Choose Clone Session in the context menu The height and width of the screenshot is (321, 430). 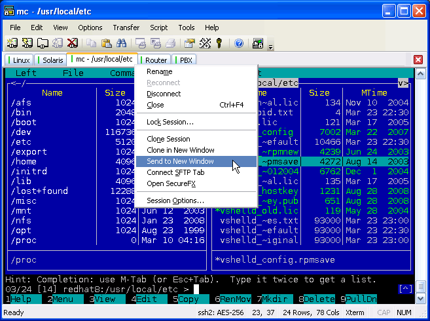pos(196,139)
